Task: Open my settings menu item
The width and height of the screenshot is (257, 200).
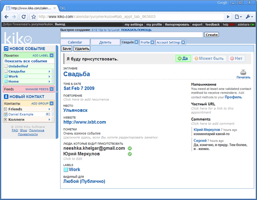Action: pos(134,24)
